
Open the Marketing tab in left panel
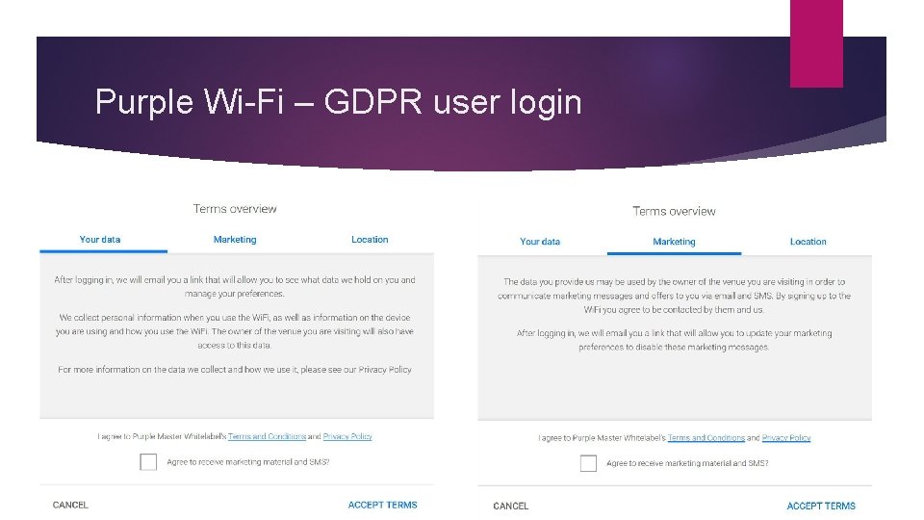click(x=235, y=240)
